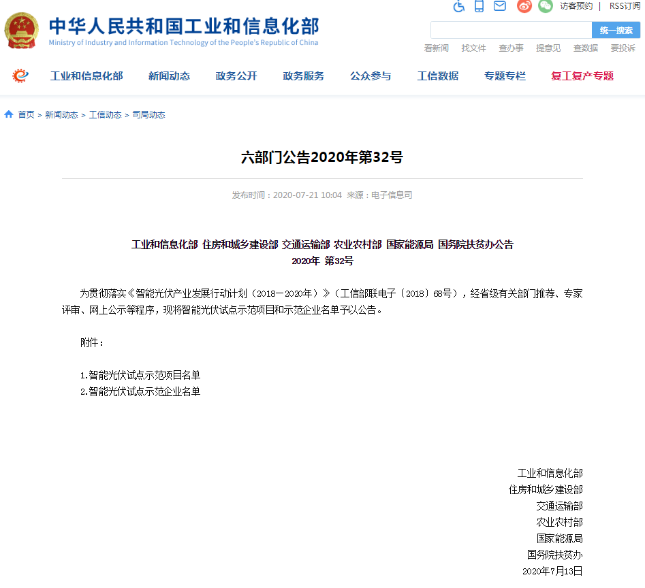Open the 新闻动态 navigation menu

tap(169, 76)
